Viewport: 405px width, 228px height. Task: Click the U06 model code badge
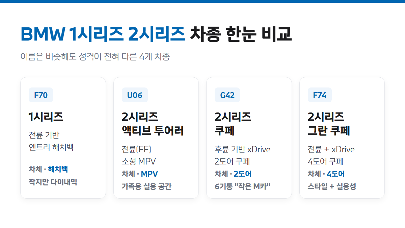point(135,95)
